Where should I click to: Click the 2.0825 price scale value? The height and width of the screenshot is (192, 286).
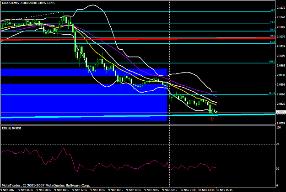pos(281,104)
